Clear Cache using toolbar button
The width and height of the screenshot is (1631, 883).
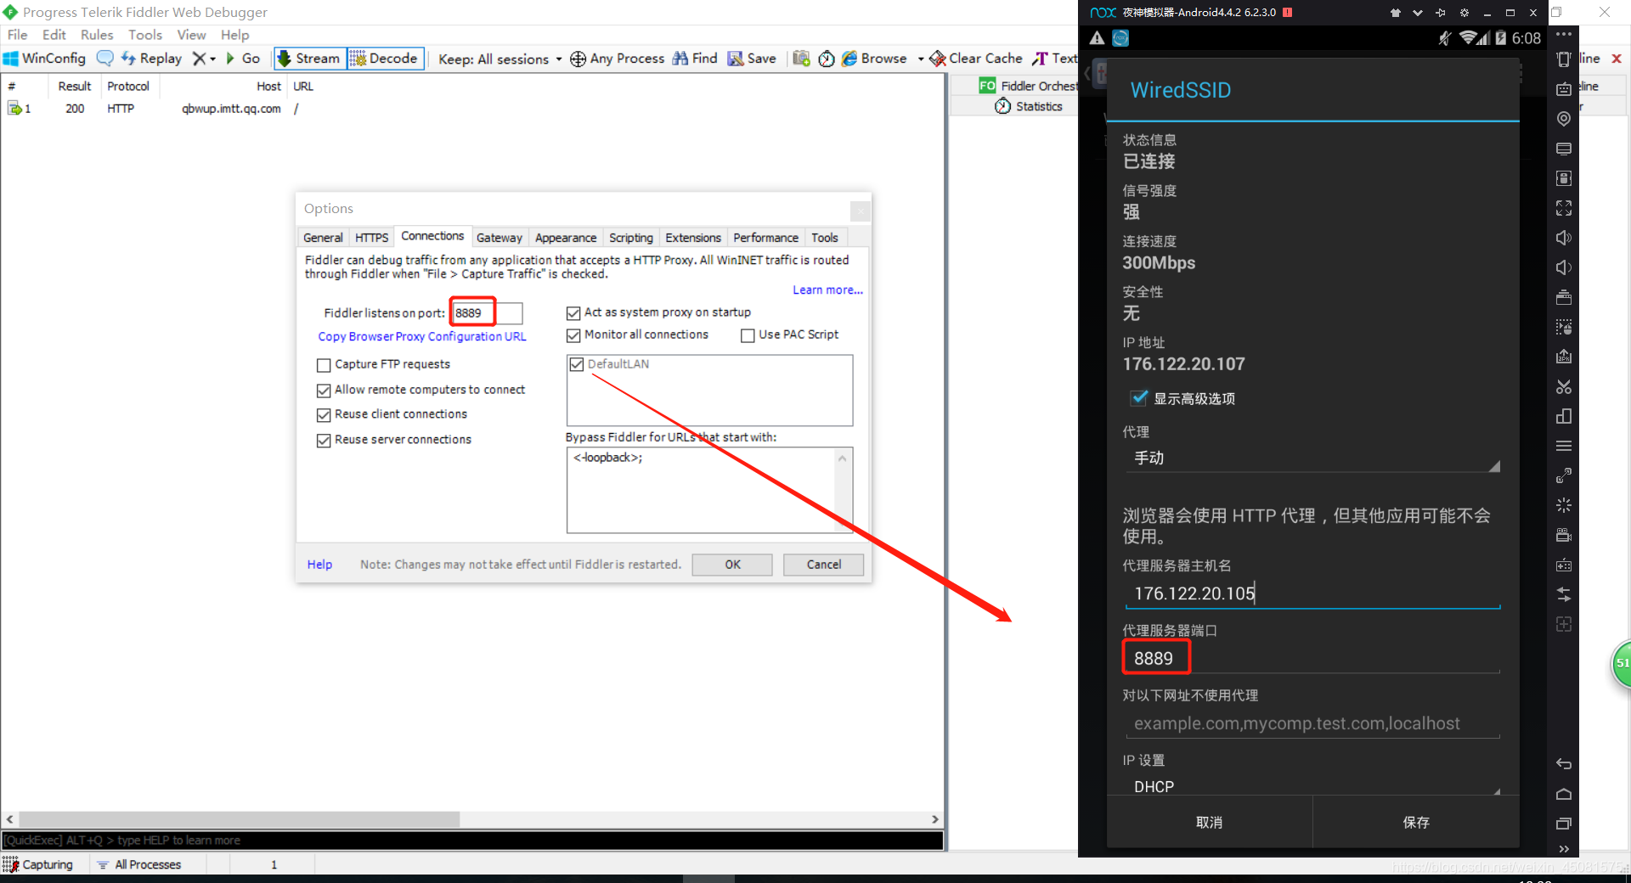[976, 59]
